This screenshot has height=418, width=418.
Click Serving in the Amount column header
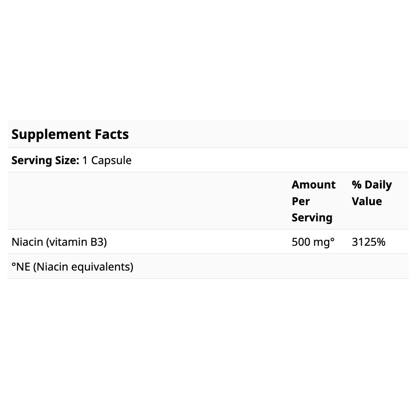pyautogui.click(x=312, y=217)
